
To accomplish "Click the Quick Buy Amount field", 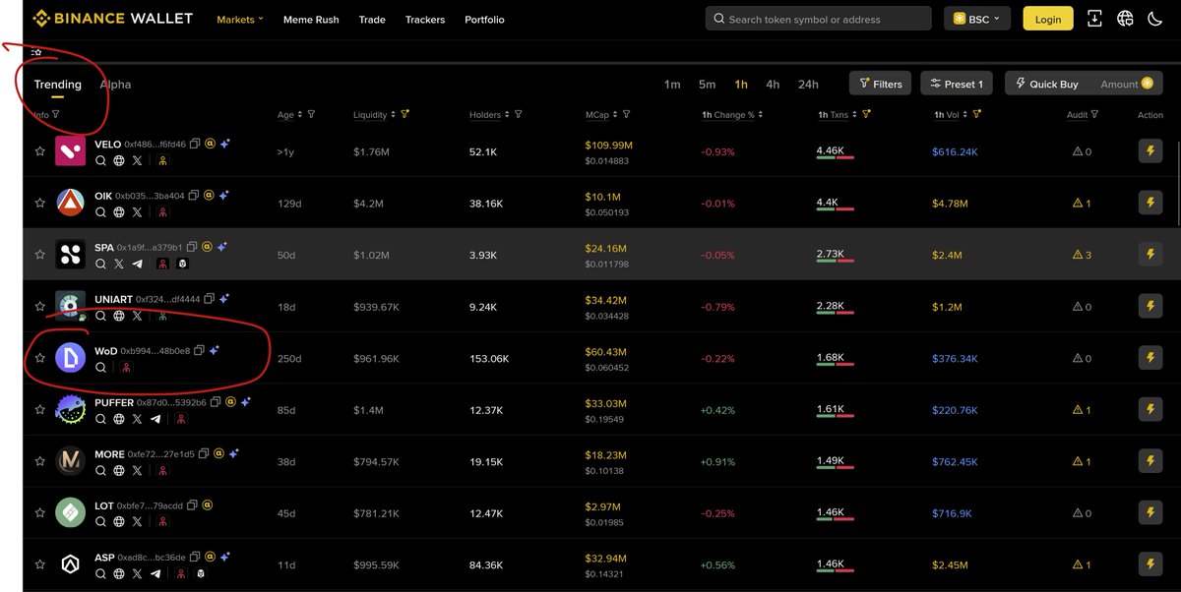I will pos(1128,84).
